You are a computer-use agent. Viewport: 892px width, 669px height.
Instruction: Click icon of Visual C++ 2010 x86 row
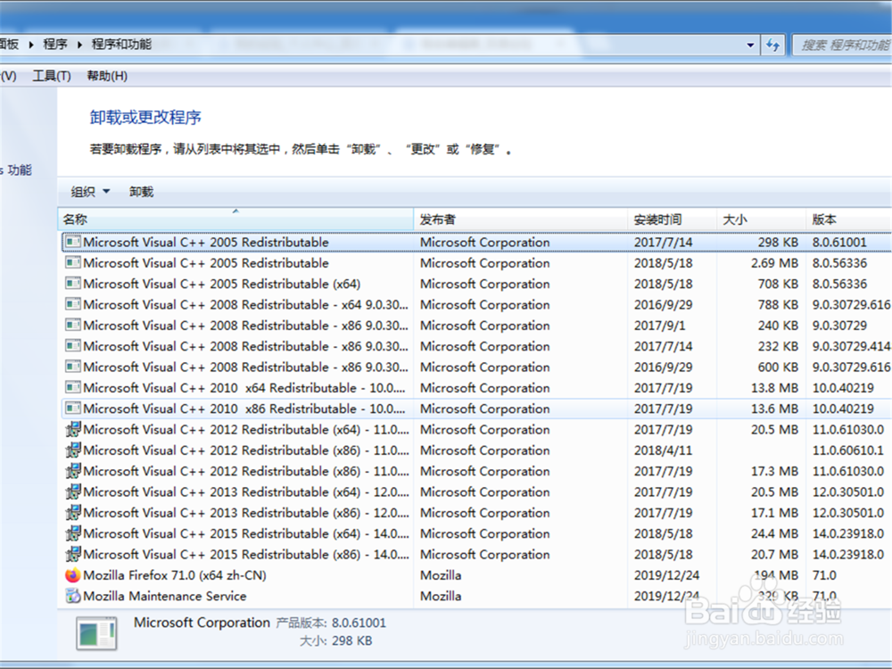click(x=73, y=409)
